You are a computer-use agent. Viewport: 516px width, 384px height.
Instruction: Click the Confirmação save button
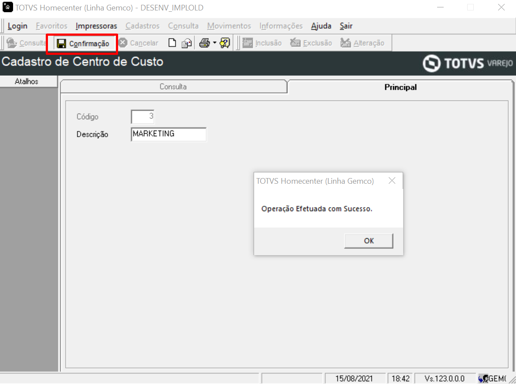pos(83,44)
